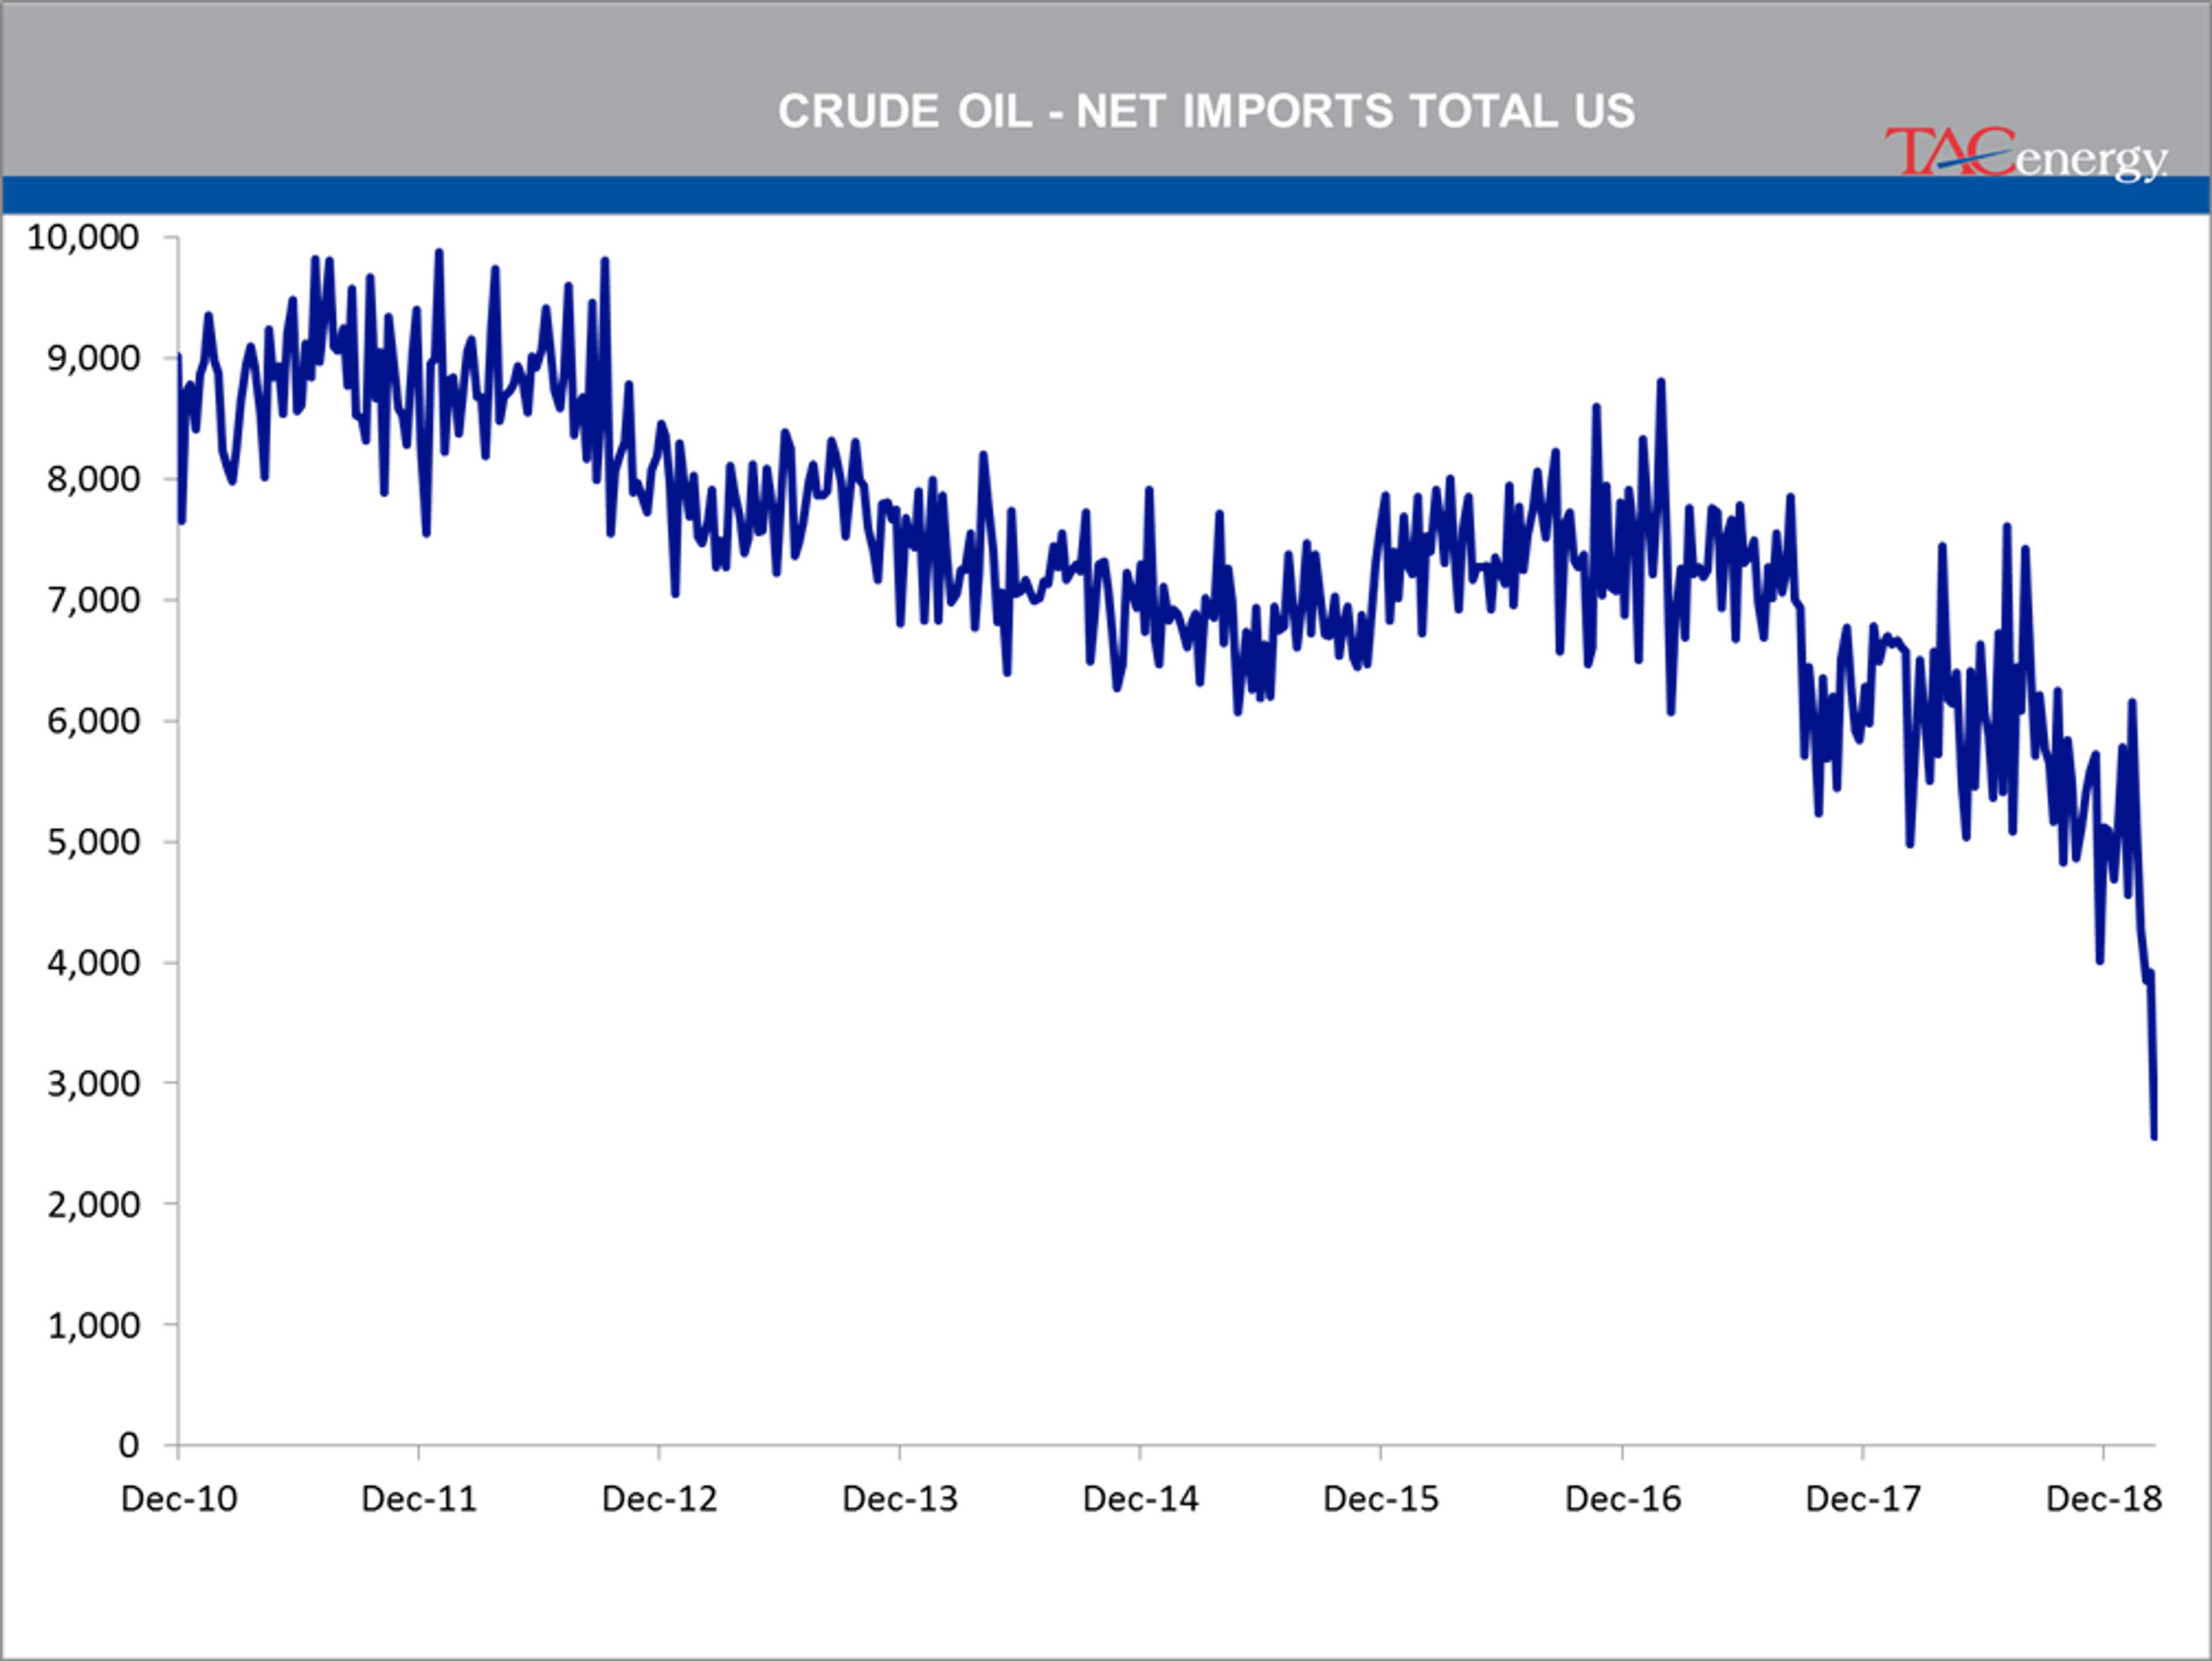Click the 'Dec-18' x-axis label
This screenshot has width=2212, height=1661.
coord(2104,1500)
